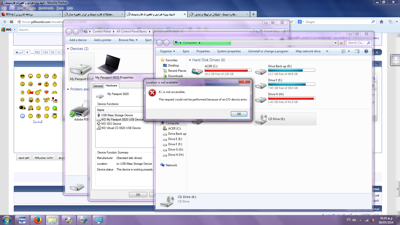Image resolution: width=400 pixels, height=225 pixels.
Task: Click Search Computer input field
Action: point(359,43)
